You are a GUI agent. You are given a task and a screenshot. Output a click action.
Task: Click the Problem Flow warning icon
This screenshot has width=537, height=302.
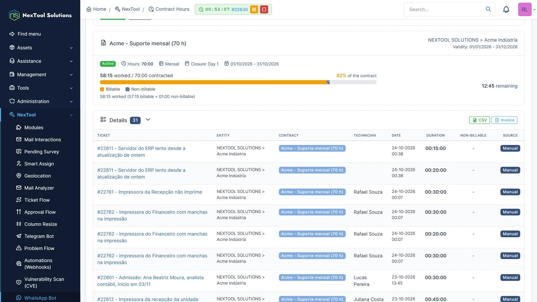[x=19, y=248]
